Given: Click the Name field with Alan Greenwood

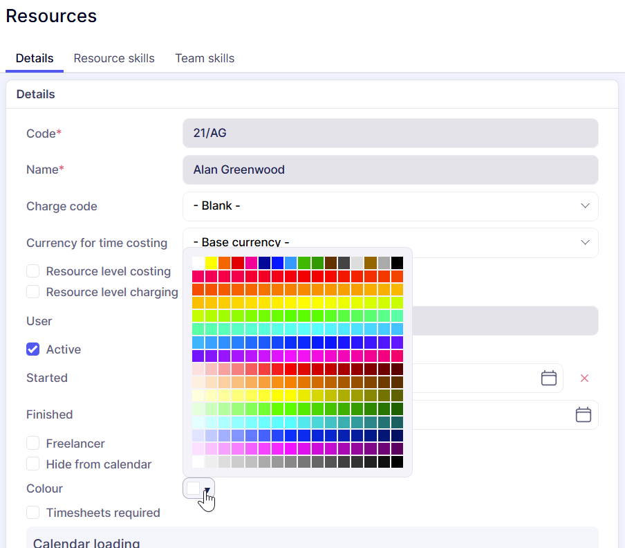Looking at the screenshot, I should (390, 170).
